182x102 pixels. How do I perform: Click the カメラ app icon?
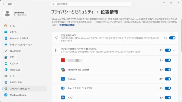[63, 97]
